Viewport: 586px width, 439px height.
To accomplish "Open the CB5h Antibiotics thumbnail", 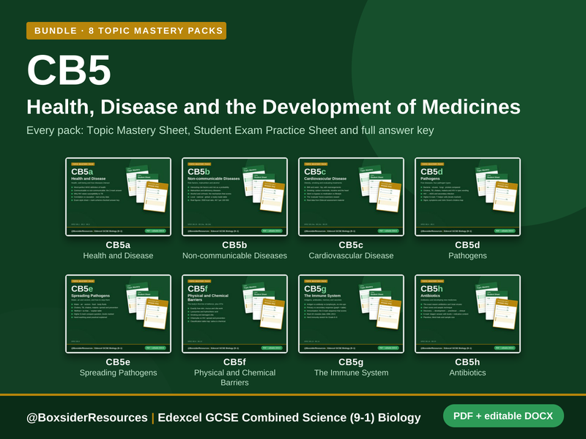I will point(467,314).
